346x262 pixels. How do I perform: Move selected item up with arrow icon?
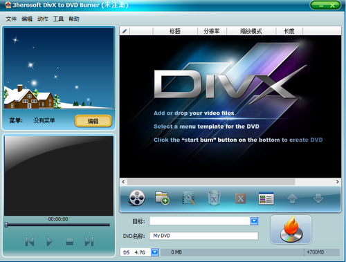(x=292, y=198)
